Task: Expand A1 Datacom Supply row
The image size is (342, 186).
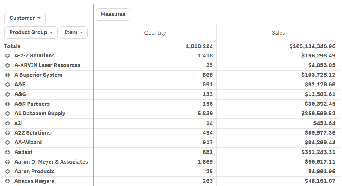Action: tap(7, 114)
